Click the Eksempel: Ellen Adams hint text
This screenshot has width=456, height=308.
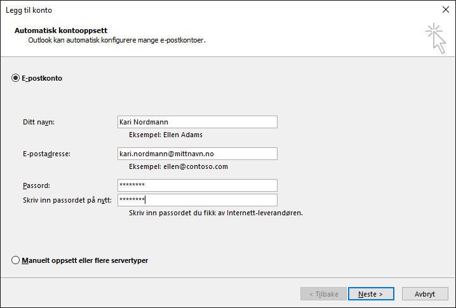pos(166,135)
